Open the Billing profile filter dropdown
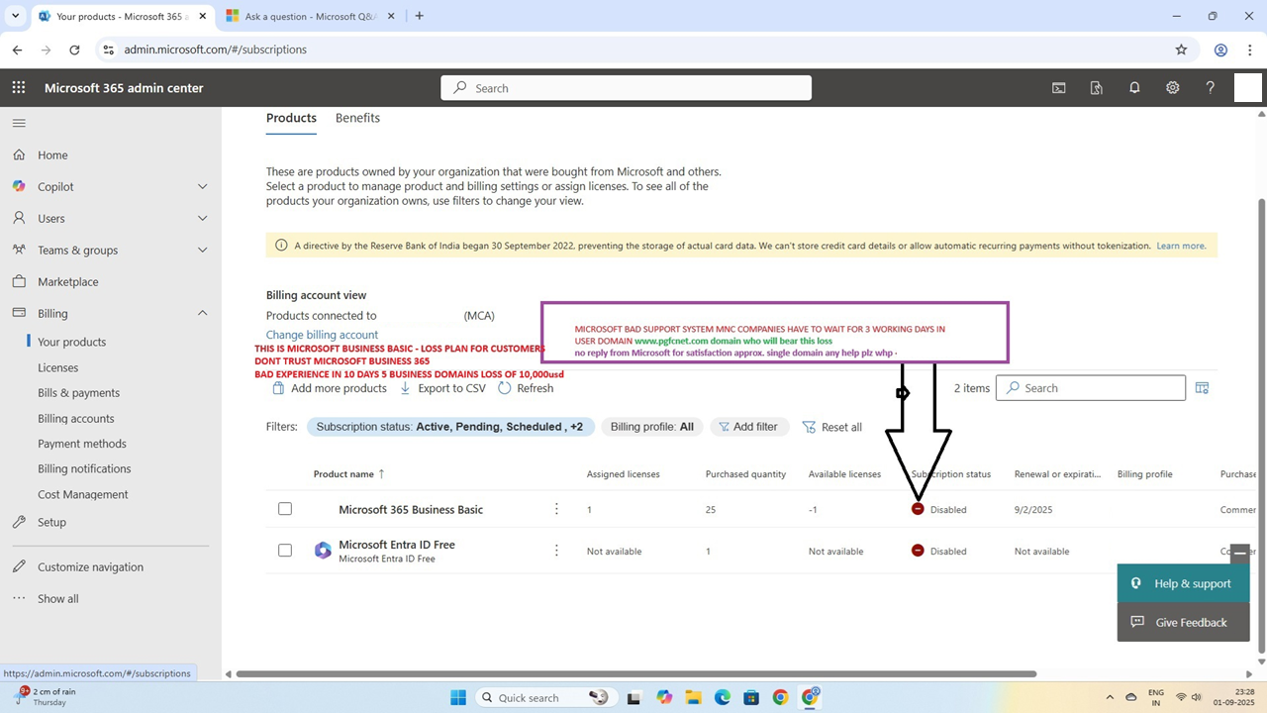The width and height of the screenshot is (1267, 713). (652, 427)
